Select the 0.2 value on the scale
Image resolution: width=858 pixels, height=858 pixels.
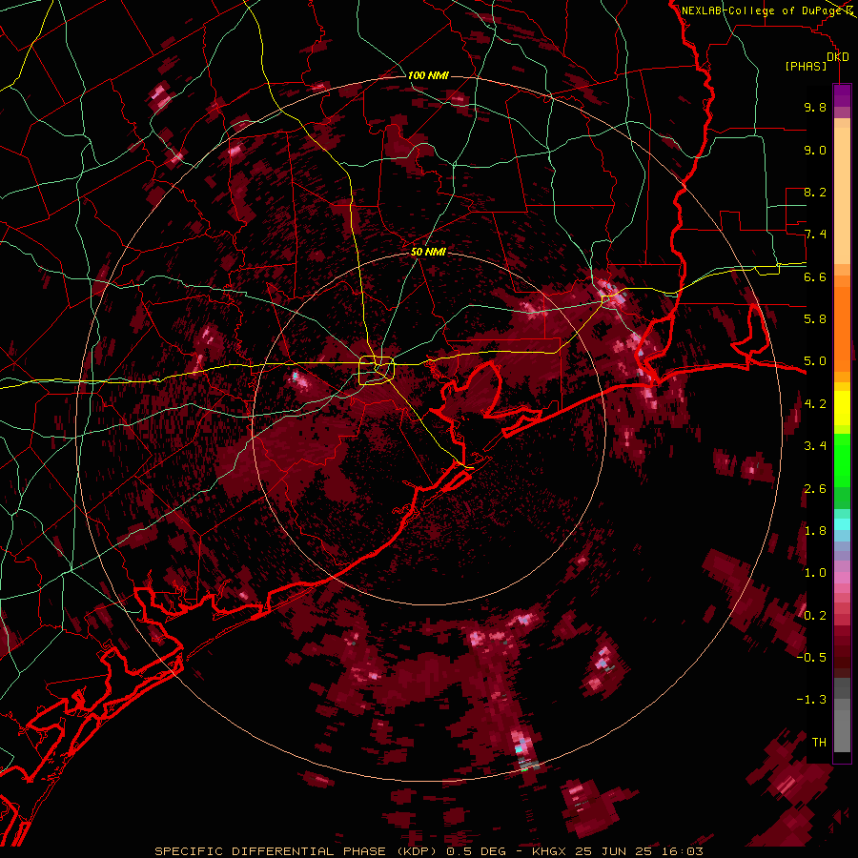[x=815, y=616]
